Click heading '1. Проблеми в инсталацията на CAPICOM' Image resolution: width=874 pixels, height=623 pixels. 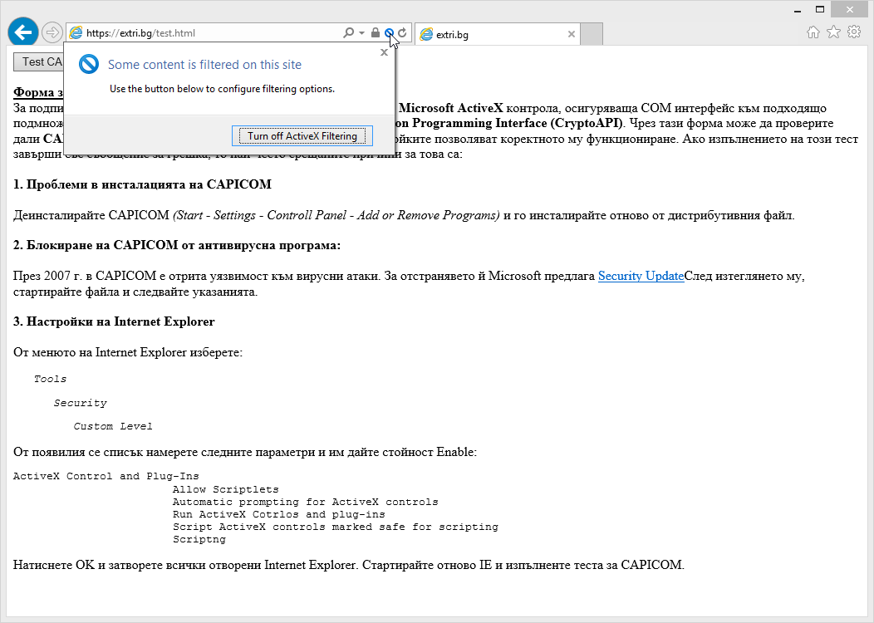tap(142, 184)
